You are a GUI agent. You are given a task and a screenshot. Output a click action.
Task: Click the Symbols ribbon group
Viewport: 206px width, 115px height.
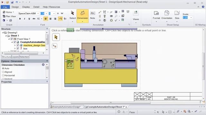[146, 25]
